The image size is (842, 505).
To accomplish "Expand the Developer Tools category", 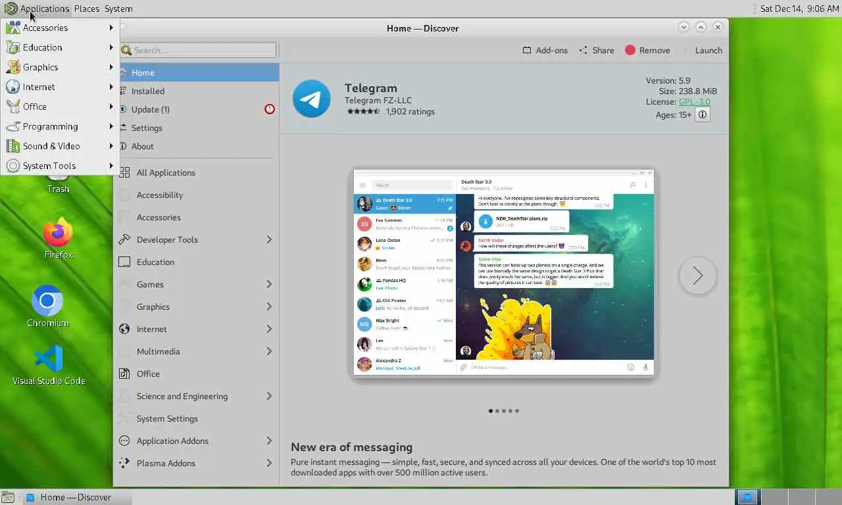I will click(269, 239).
